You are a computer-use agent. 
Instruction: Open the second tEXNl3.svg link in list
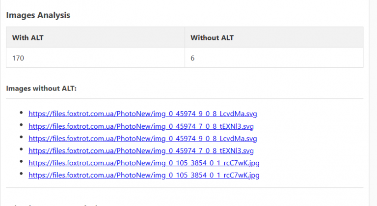[x=141, y=151]
